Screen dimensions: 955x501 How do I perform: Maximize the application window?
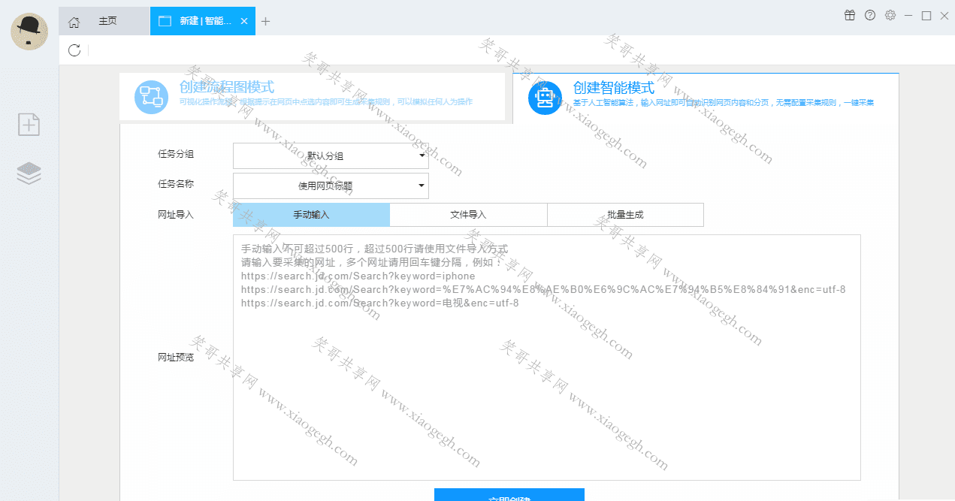coord(926,15)
